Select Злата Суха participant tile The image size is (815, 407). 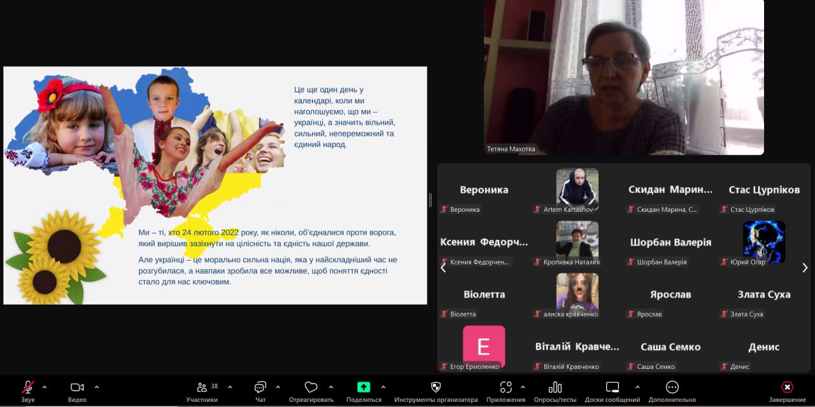(764, 294)
